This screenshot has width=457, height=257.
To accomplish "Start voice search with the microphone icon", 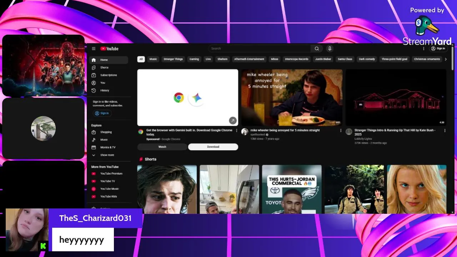I will coord(330,49).
